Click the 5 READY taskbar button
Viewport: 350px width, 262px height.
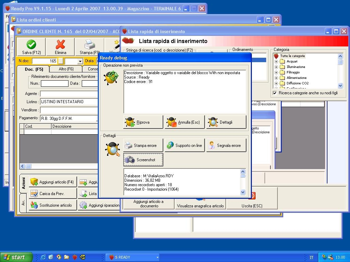click(x=133, y=257)
